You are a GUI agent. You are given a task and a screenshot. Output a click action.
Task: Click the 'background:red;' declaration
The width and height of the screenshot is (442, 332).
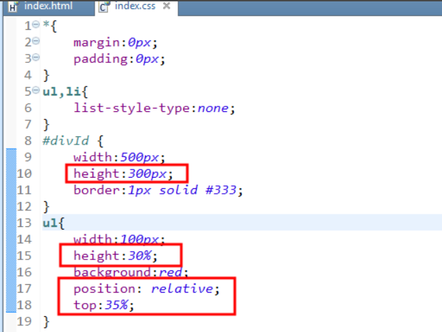(x=131, y=272)
